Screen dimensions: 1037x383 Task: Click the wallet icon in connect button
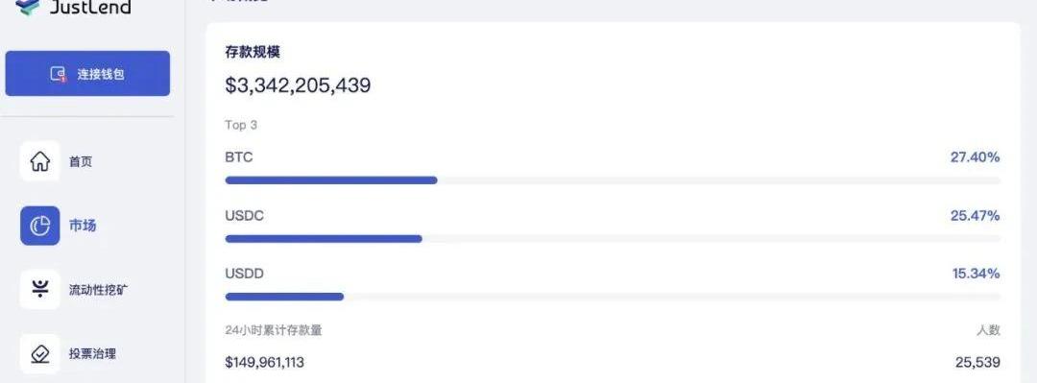click(x=59, y=74)
